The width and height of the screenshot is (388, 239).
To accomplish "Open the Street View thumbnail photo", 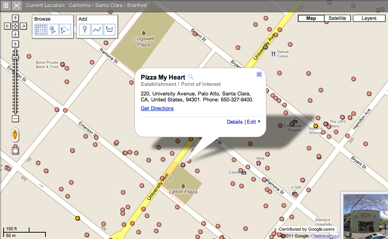I will pyautogui.click(x=366, y=216).
